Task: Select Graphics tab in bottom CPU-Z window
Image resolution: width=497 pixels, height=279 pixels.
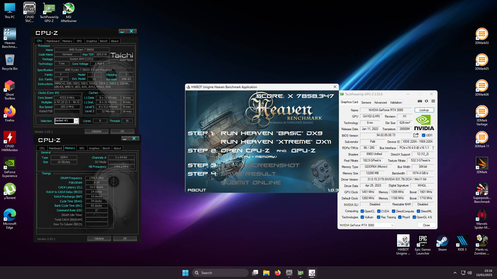Action: pyautogui.click(x=94, y=148)
